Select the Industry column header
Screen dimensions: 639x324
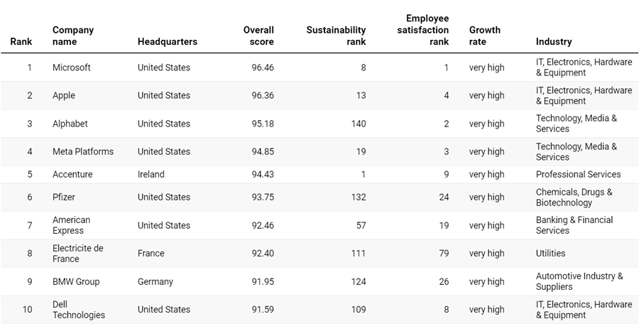(554, 41)
